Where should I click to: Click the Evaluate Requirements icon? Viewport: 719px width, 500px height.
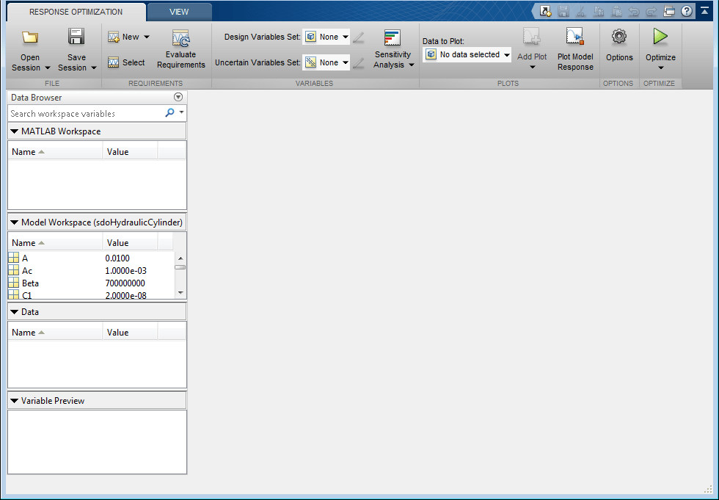181,38
